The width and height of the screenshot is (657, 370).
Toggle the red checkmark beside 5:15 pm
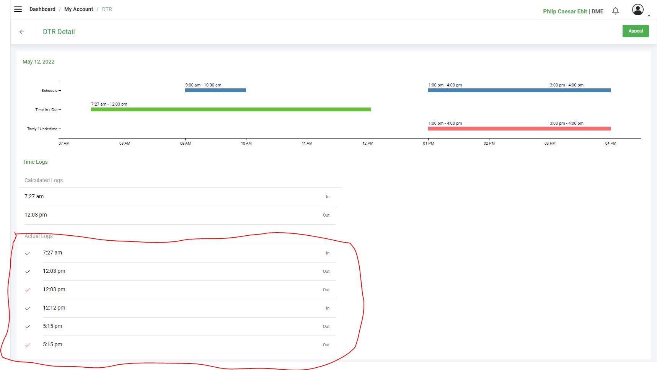[28, 345]
